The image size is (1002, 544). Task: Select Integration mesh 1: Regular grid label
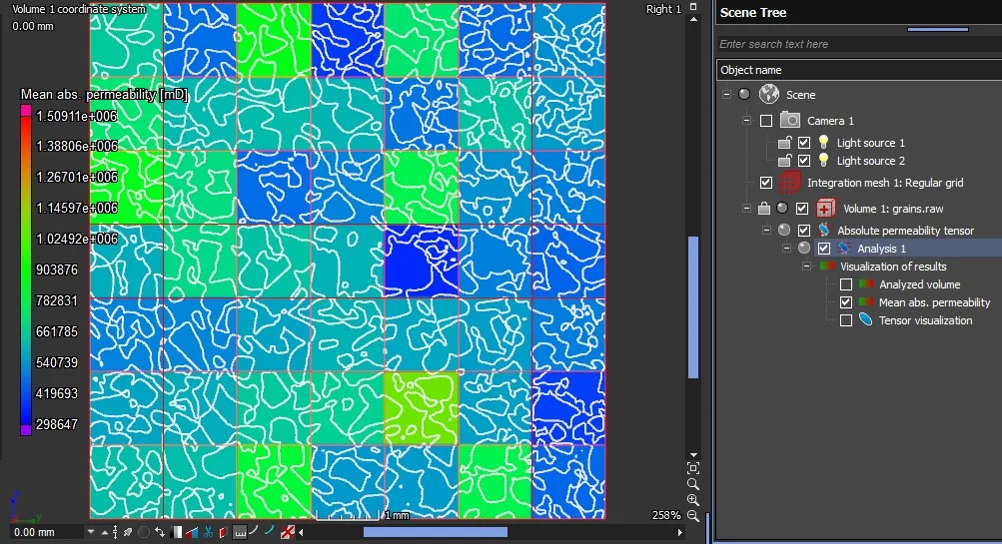click(x=885, y=183)
